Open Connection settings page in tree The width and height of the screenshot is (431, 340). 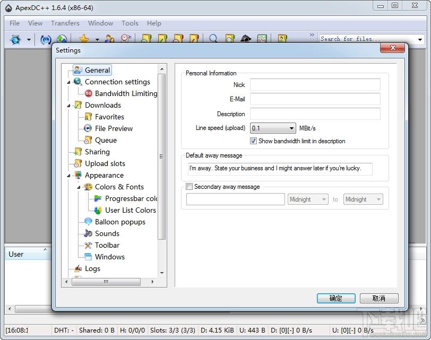tap(117, 82)
